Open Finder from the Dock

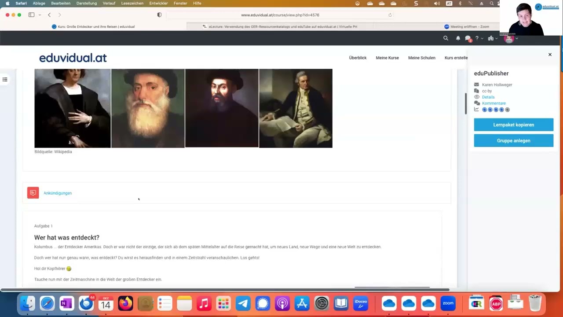point(27,303)
